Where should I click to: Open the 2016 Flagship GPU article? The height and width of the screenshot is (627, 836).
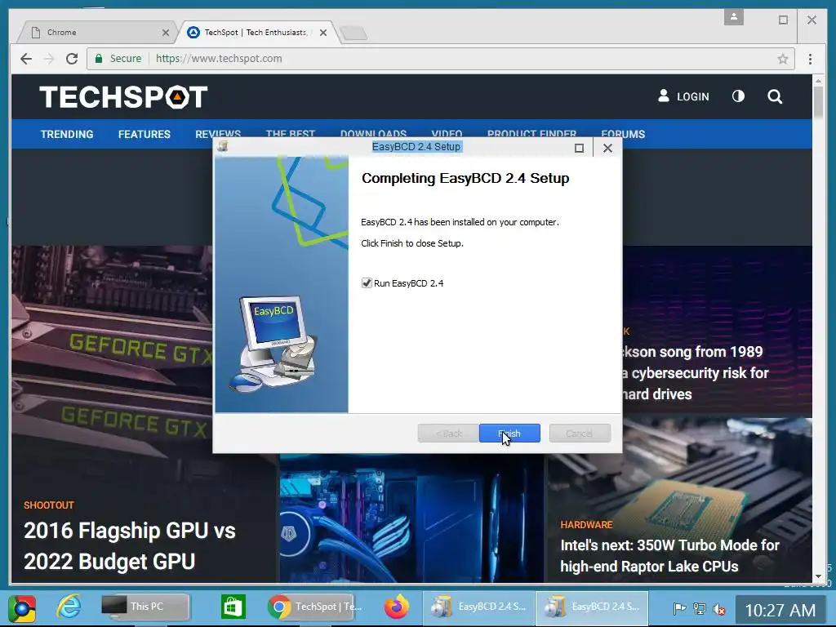[x=130, y=546]
